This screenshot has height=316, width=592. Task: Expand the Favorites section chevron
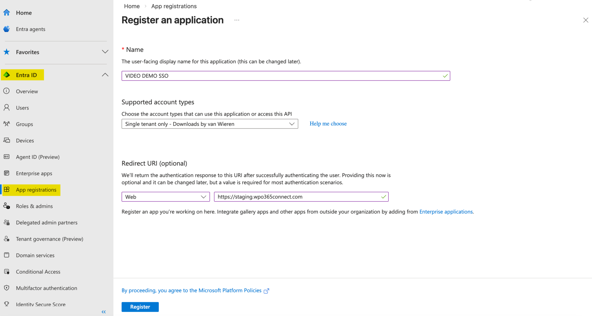coord(105,52)
